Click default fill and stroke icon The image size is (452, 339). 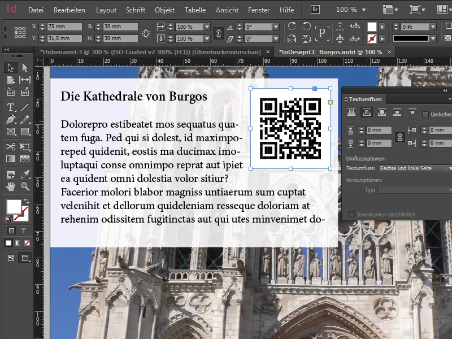pyautogui.click(x=8, y=220)
